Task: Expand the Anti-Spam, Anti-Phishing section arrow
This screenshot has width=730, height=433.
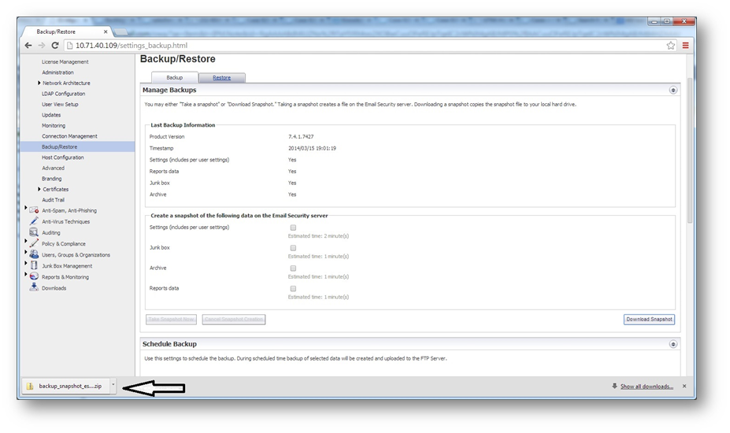Action: [26, 208]
